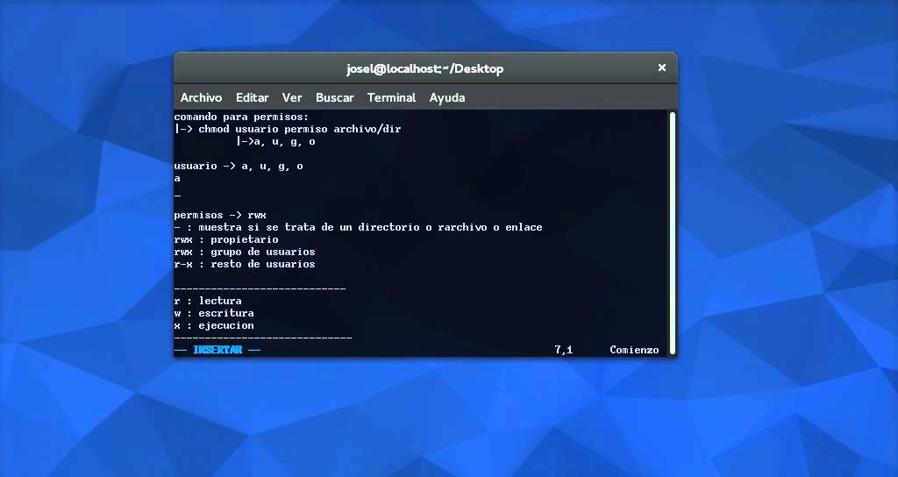Click the 'r-x : resto de usuarios' line
The width and height of the screenshot is (898, 477).
point(245,264)
